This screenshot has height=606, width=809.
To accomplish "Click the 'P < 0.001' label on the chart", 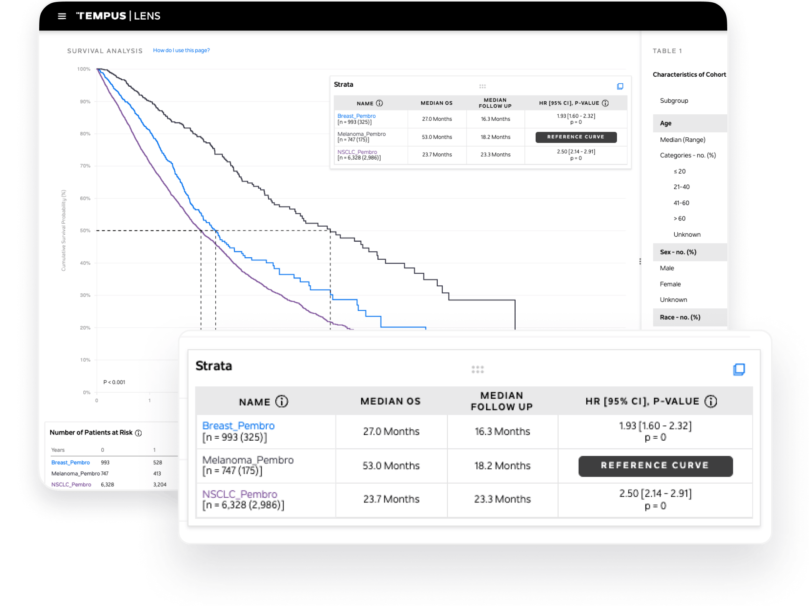I will point(114,382).
